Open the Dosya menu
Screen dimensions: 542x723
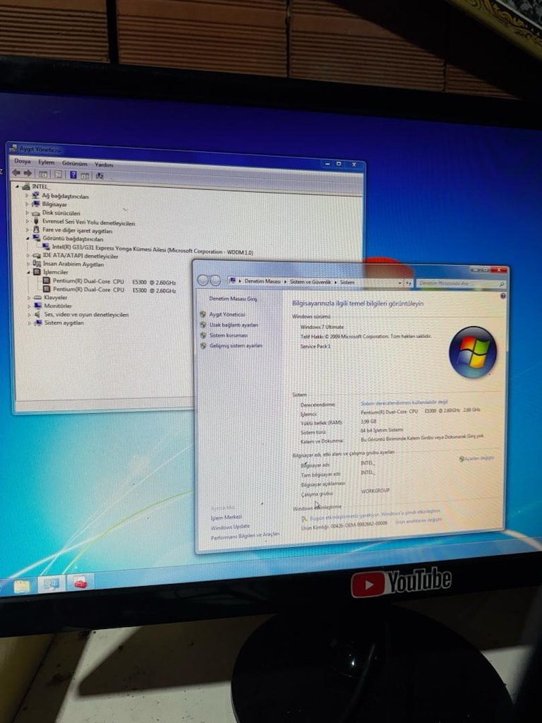[x=22, y=161]
